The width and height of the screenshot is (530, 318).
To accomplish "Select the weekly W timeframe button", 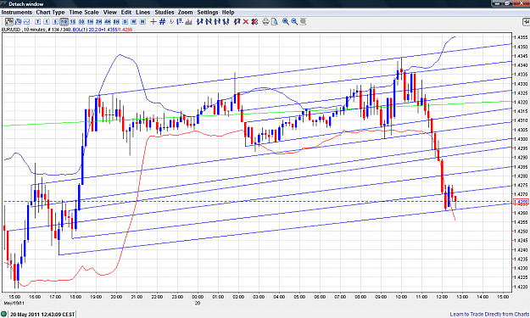I will pyautogui.click(x=134, y=22).
